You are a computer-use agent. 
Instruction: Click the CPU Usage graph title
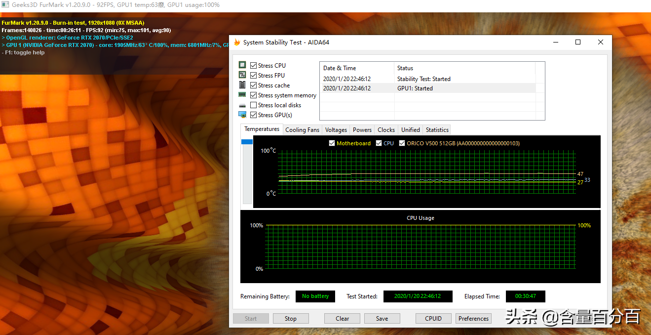point(421,218)
